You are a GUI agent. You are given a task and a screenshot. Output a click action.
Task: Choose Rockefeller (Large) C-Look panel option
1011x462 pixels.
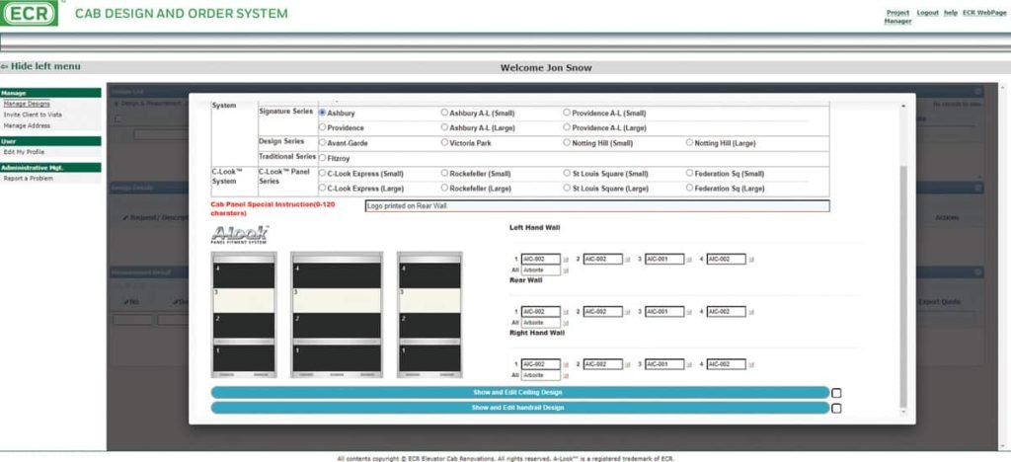tap(444, 189)
